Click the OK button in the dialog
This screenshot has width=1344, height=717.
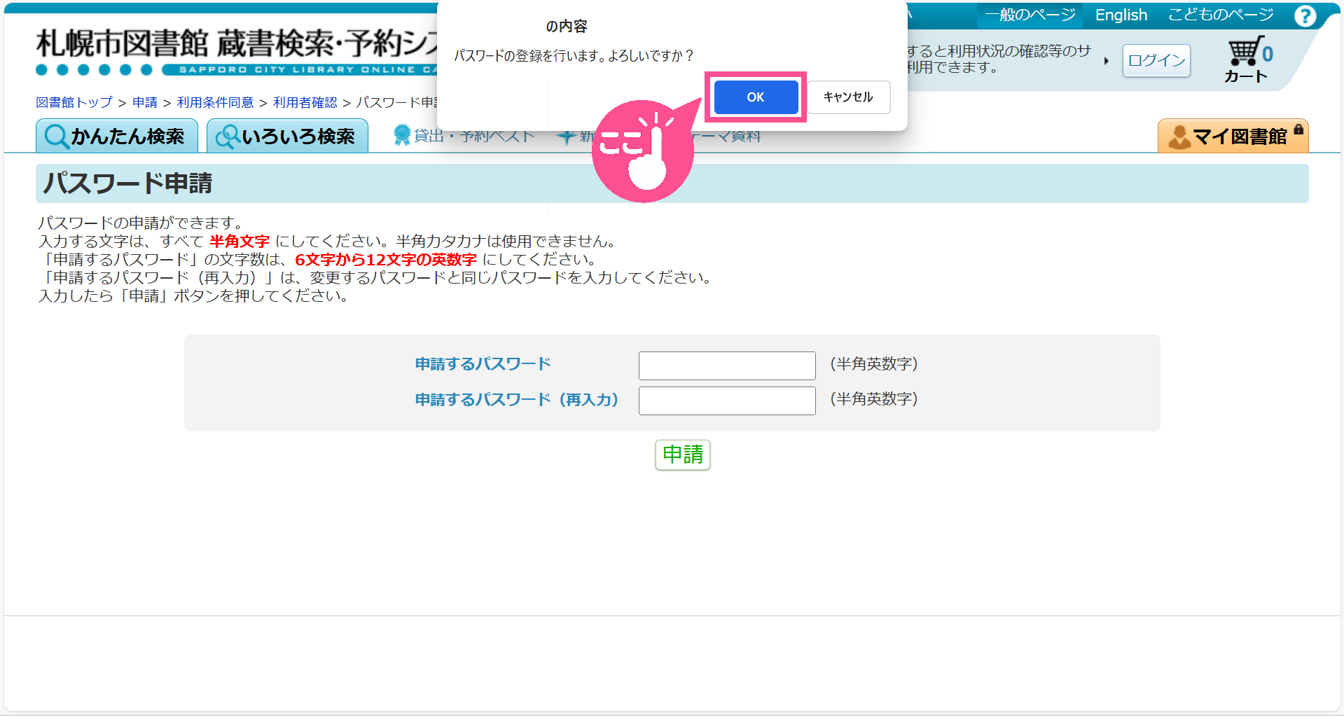(x=756, y=97)
